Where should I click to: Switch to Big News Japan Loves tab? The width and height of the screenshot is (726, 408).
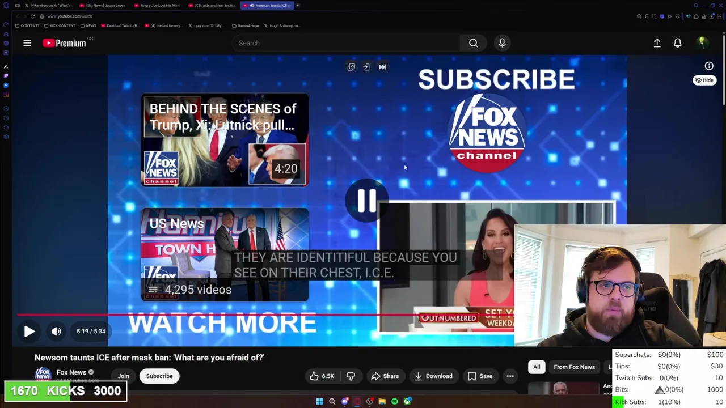click(x=102, y=5)
